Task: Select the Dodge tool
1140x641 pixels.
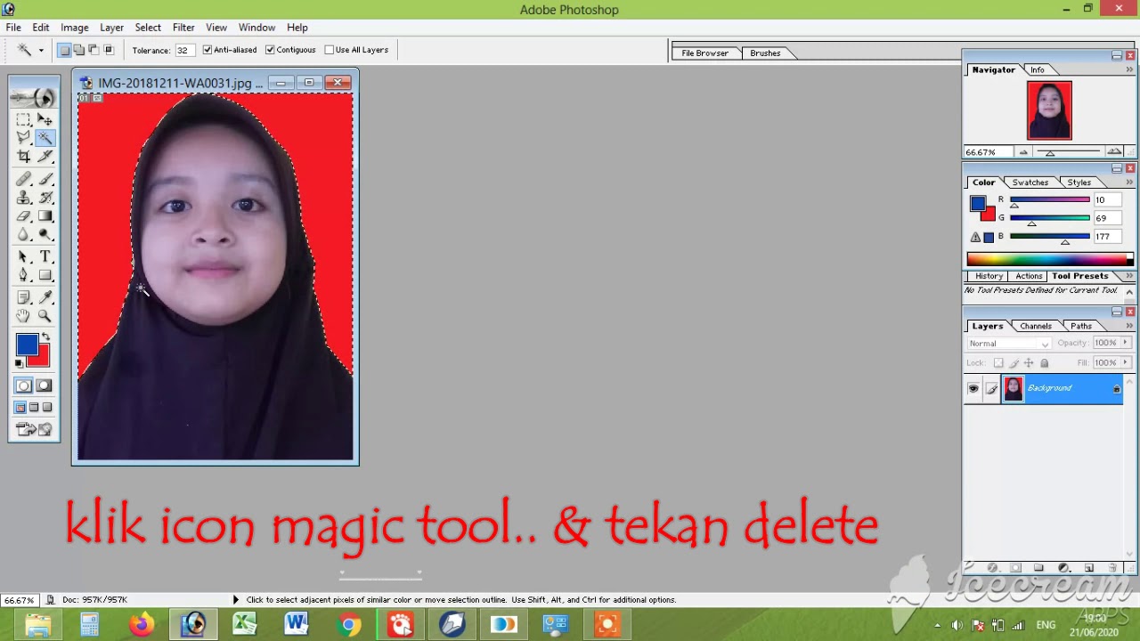Action: pos(45,235)
